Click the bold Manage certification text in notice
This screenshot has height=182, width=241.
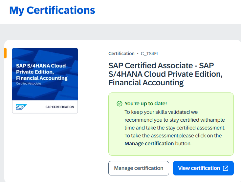149,143
